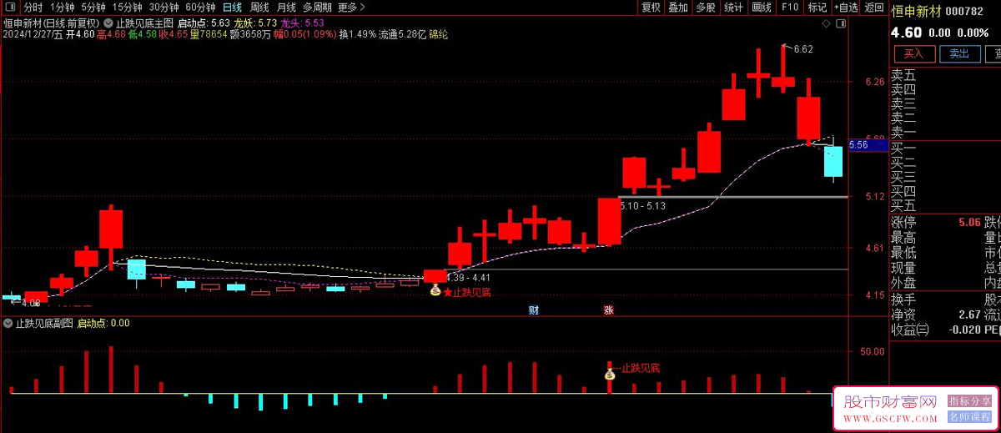Click the 买入 buy button

(914, 54)
